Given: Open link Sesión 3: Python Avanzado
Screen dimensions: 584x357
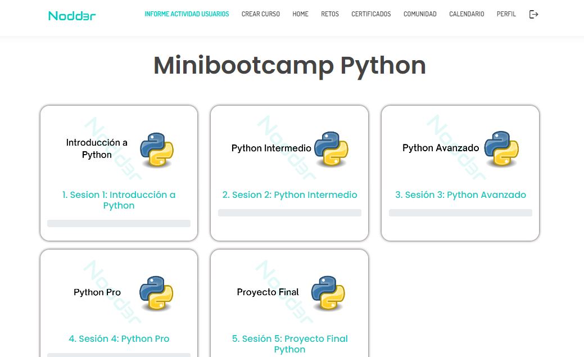Looking at the screenshot, I should [460, 195].
